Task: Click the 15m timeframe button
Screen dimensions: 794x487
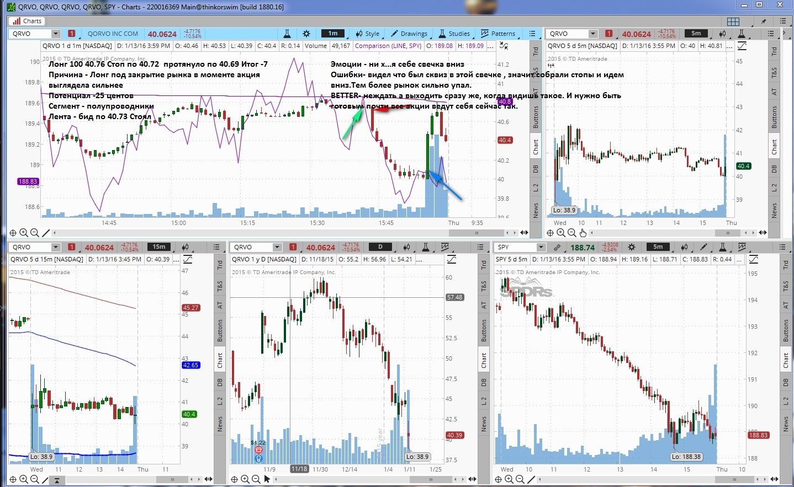Action: pyautogui.click(x=159, y=247)
